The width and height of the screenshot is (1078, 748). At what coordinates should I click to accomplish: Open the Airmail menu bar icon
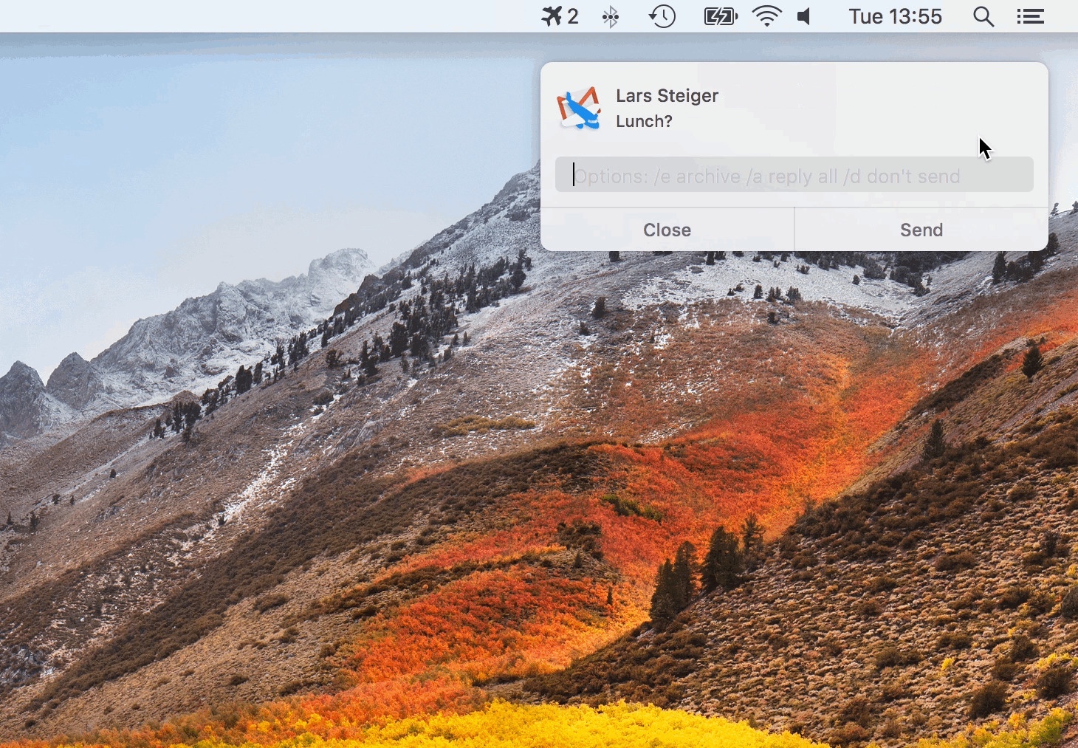tap(559, 16)
